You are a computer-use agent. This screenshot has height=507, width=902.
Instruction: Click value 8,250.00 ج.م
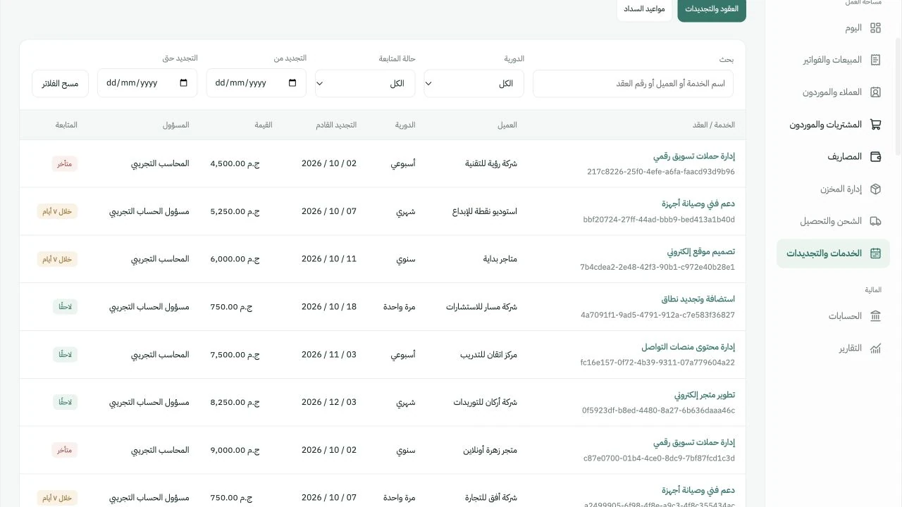click(235, 402)
